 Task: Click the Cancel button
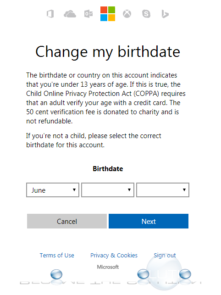pyautogui.click(x=67, y=221)
